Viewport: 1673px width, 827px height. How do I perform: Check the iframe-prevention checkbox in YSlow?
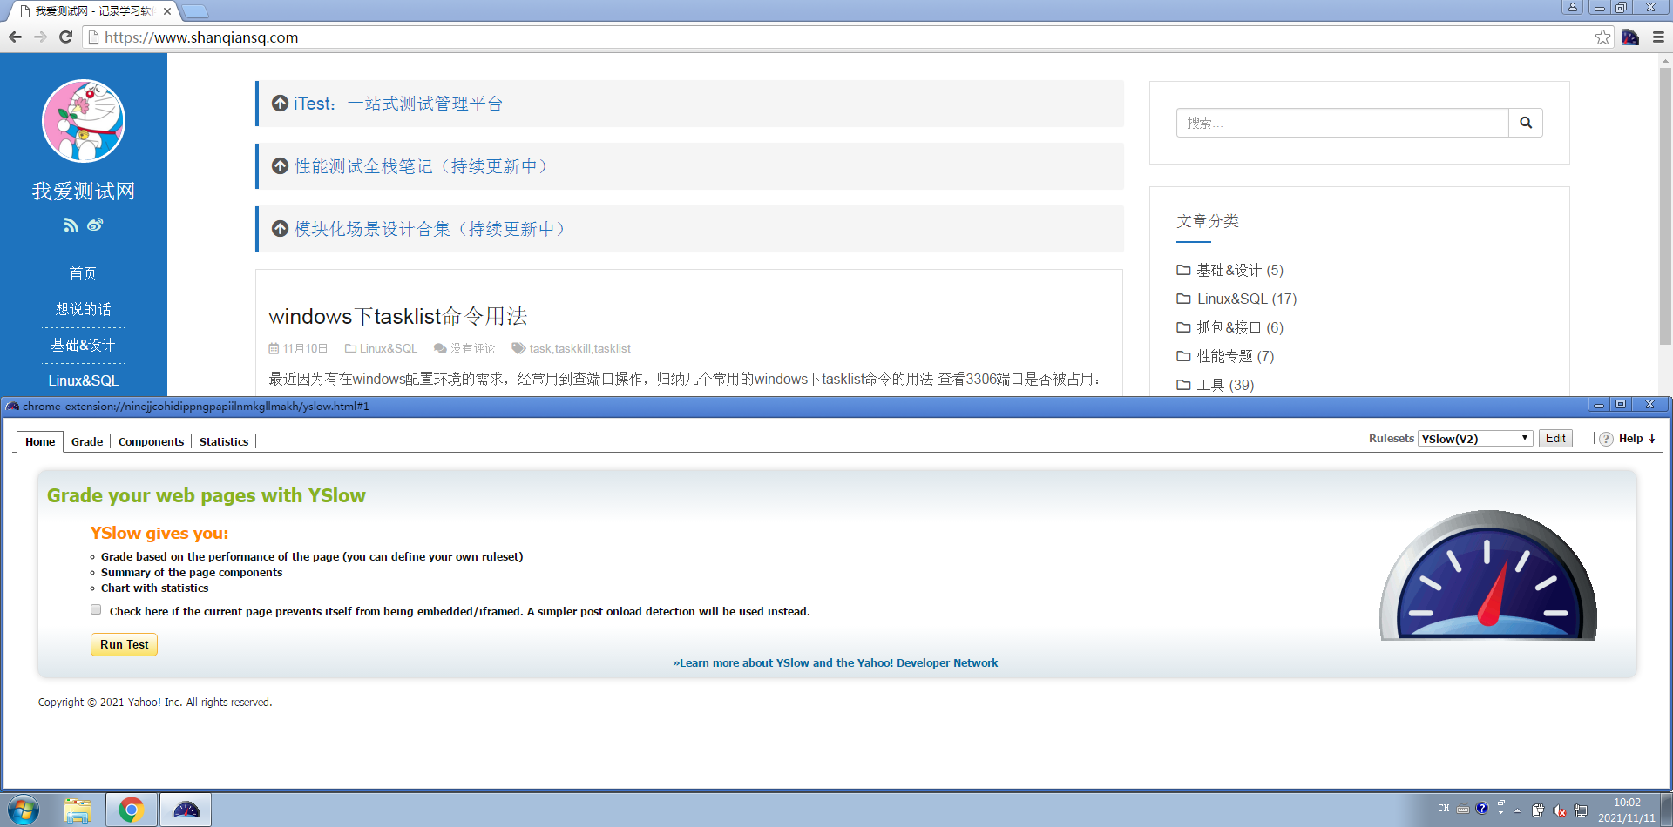96,610
